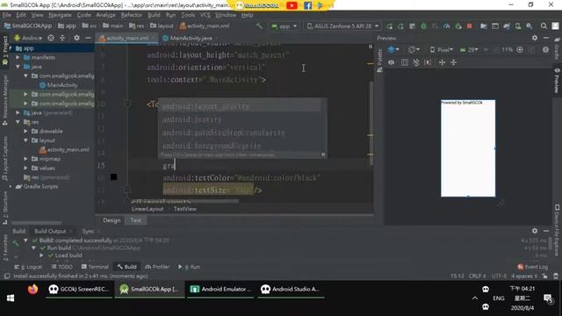
Task: Click the YouTube icon in top banner
Action: point(292,5)
